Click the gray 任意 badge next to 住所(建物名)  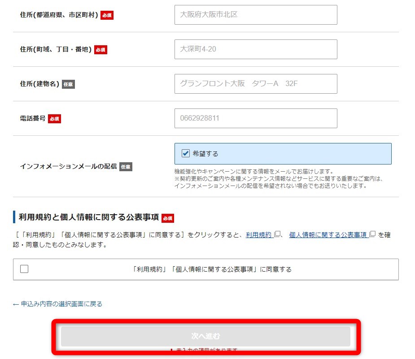[68, 83]
